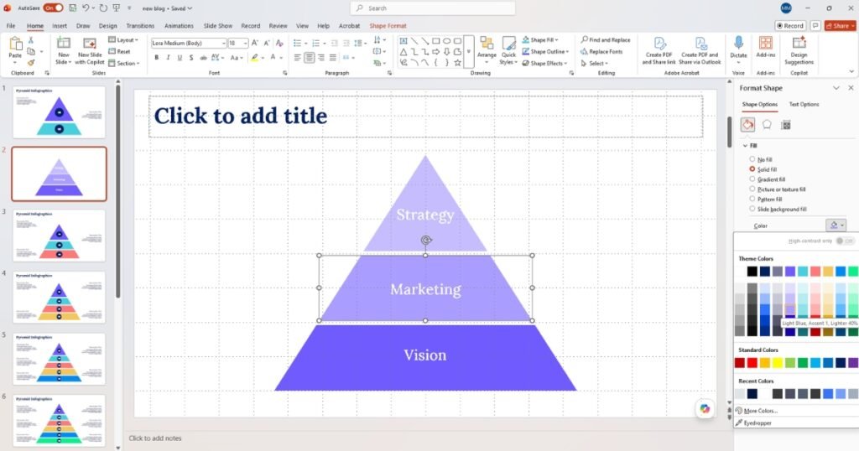
Task: Click the Reset slide icon
Action: pyautogui.click(x=112, y=51)
